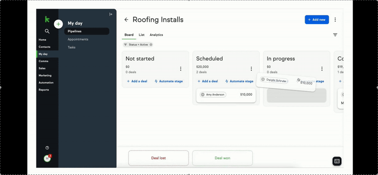Viewport: 378px width, 175px height.
Task: Click the Keap logo icon
Action: (x=47, y=19)
